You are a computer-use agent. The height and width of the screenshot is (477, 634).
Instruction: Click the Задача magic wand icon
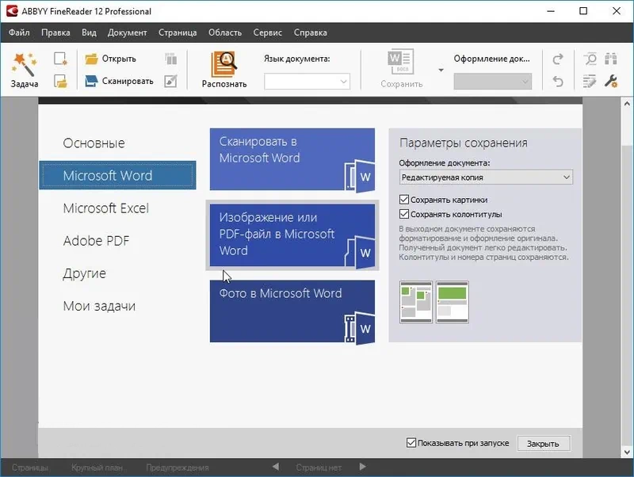24,63
